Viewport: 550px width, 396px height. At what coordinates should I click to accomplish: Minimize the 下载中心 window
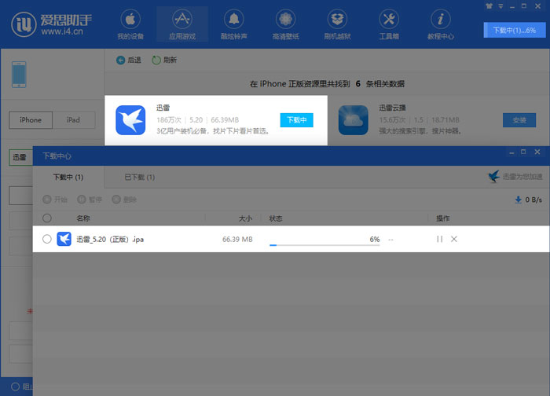pos(511,152)
